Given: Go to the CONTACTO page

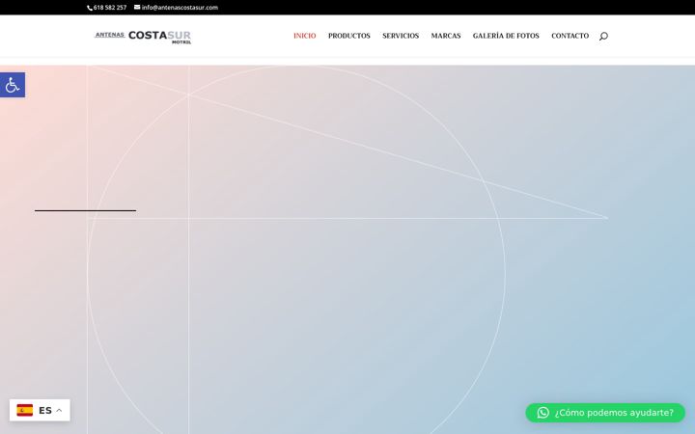Looking at the screenshot, I should (570, 36).
